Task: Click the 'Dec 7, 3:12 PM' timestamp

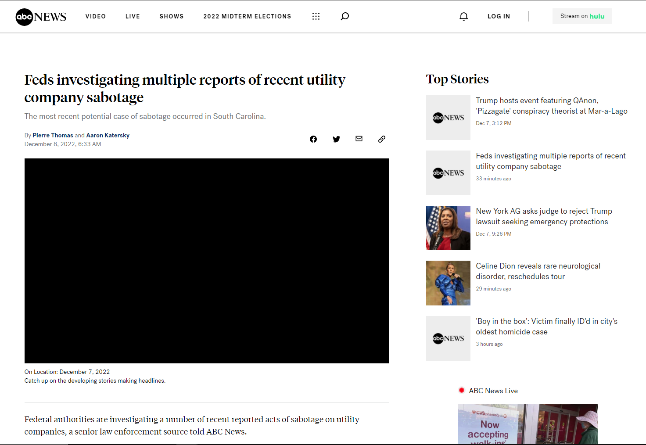Action: tap(494, 123)
